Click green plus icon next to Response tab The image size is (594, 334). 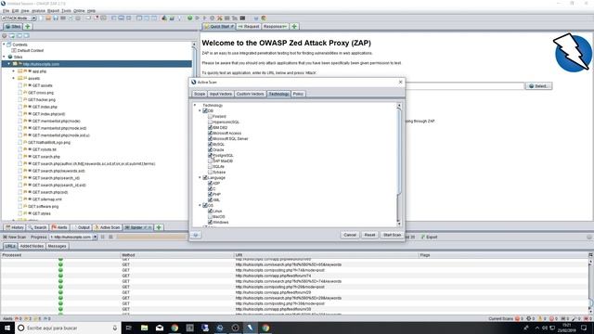tap(294, 27)
